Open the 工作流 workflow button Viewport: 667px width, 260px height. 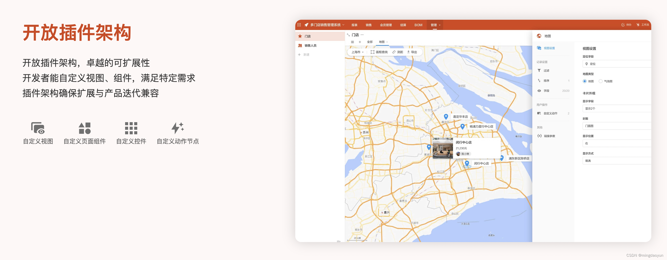(643, 25)
